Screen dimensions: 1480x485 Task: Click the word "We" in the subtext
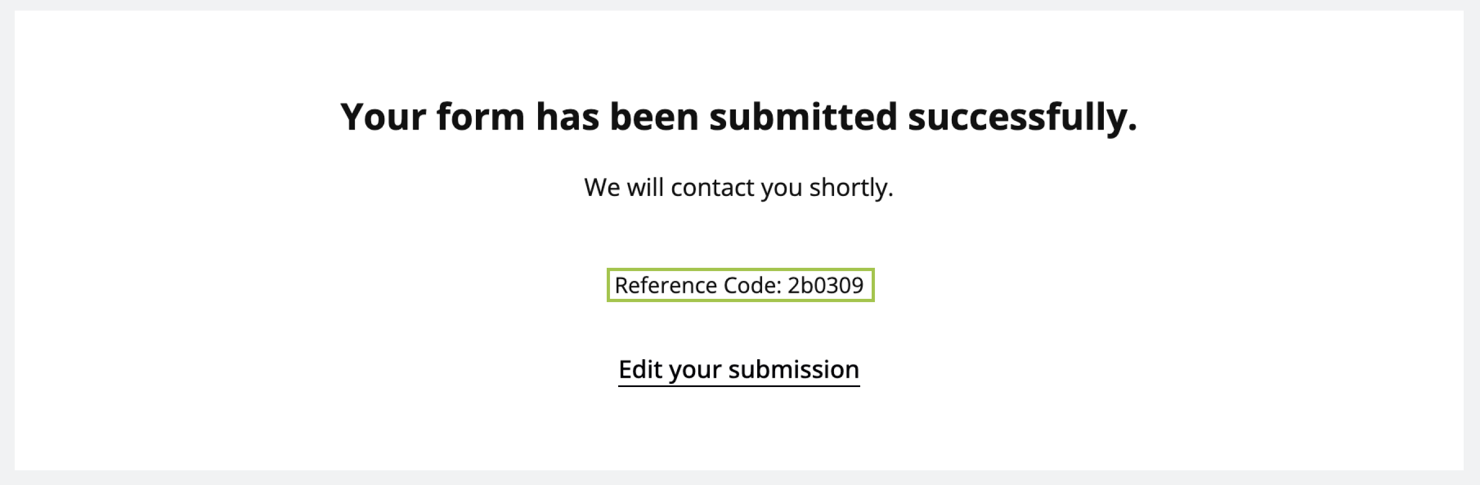tap(601, 188)
